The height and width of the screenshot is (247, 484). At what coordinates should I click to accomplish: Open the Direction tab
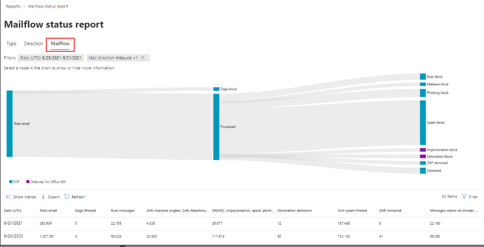(x=33, y=44)
